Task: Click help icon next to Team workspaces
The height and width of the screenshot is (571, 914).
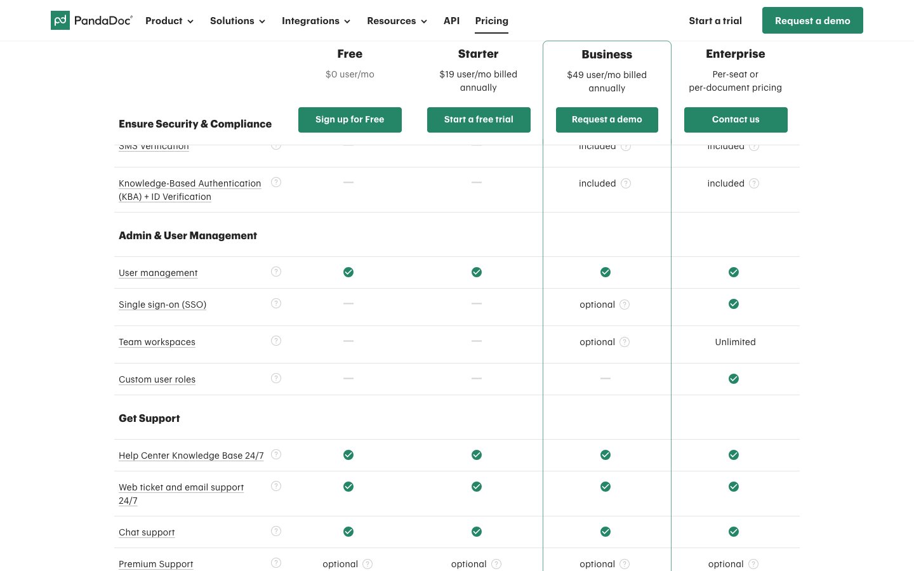Action: (x=276, y=341)
